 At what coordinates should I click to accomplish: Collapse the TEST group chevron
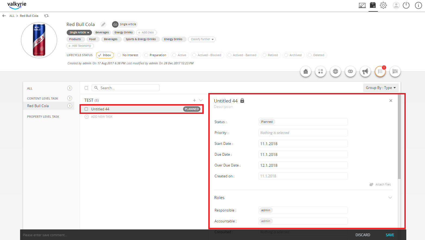click(201, 100)
